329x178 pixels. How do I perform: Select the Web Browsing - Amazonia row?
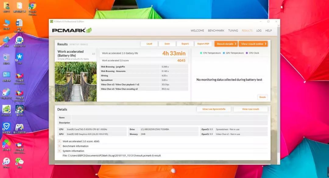[144, 71]
